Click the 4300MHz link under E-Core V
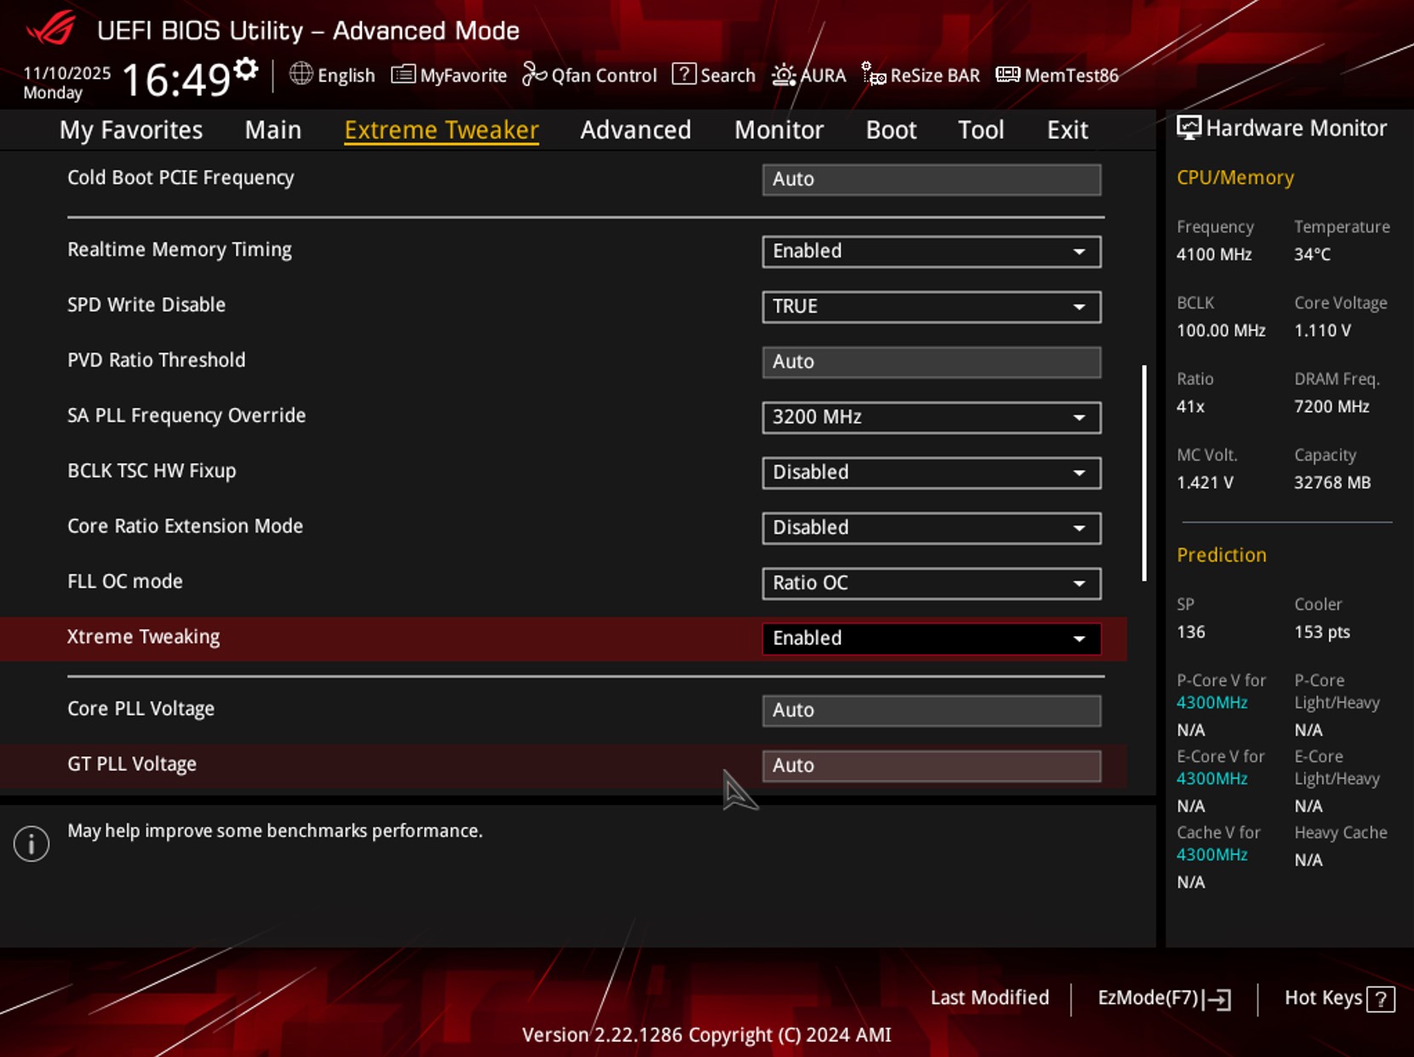Screen dimensions: 1414x1057 tap(1211, 778)
